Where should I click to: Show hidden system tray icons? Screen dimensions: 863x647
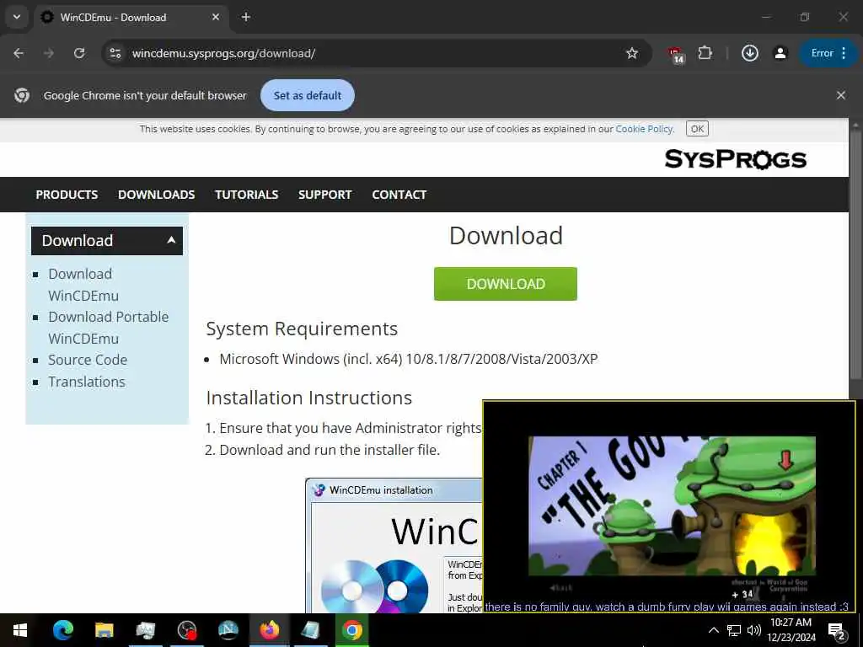pyautogui.click(x=713, y=630)
